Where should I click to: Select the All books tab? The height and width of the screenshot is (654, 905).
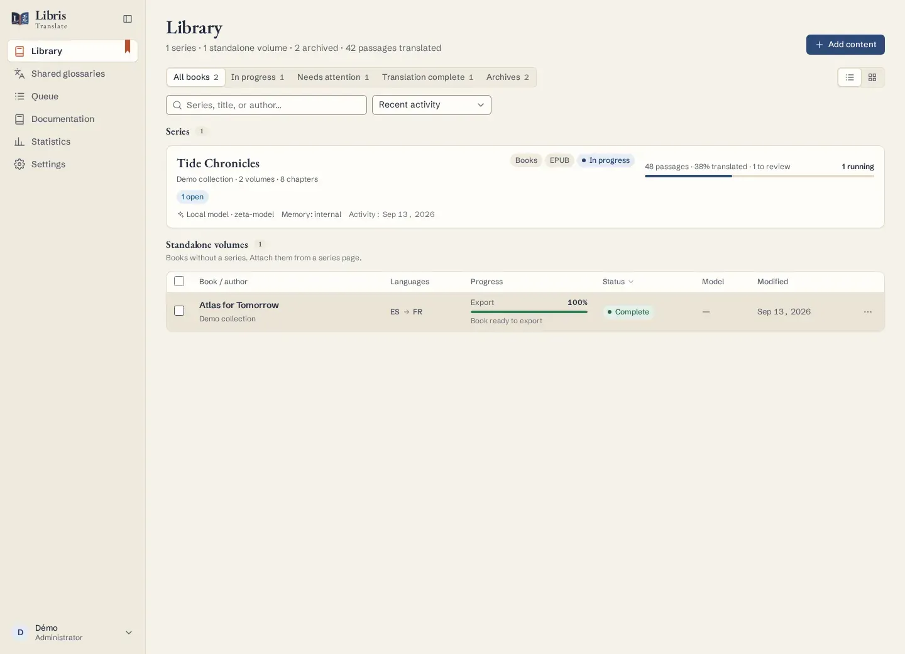point(196,77)
